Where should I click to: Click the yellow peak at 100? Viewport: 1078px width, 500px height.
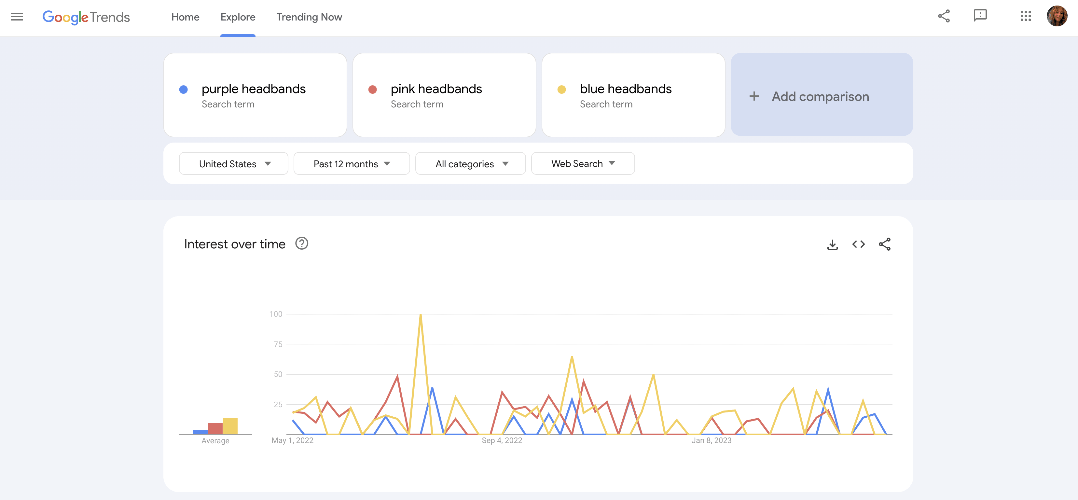420,315
